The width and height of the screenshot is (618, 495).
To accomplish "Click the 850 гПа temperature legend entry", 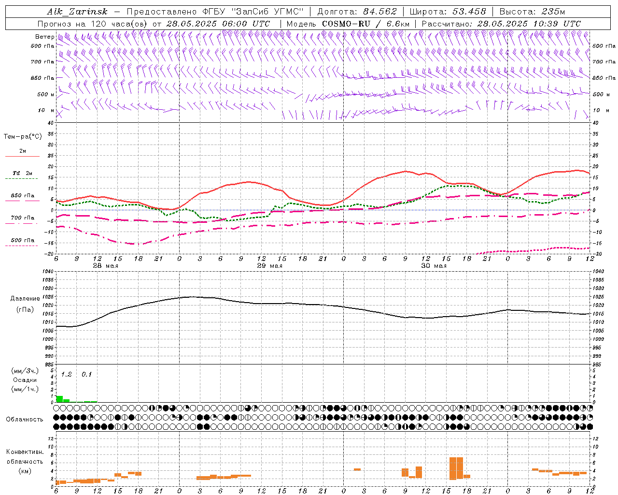I will (x=23, y=196).
